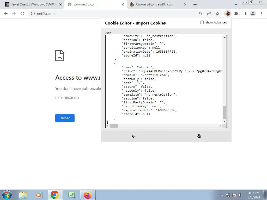Open the C# application in the taskbar
267x200 pixels.
coord(71,195)
